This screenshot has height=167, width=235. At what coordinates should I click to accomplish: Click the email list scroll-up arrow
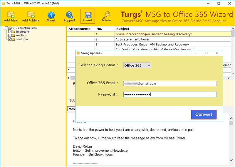click(x=233, y=28)
